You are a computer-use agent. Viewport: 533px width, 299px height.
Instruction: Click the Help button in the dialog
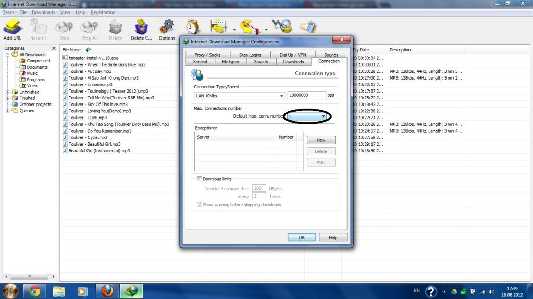pos(333,237)
